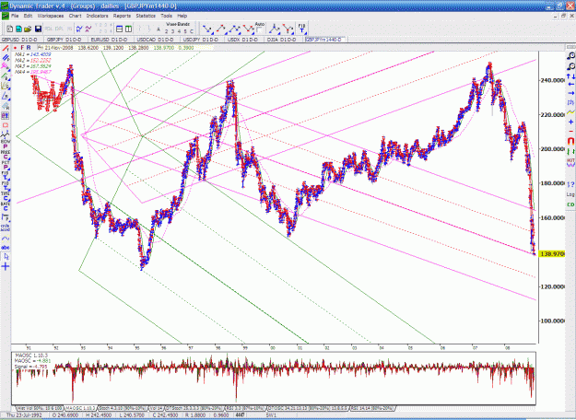Switch to the MAOSC 1.10.3 indicator tab
The image size is (576, 420).
point(81,408)
